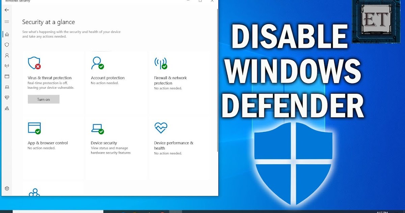Open App & browser control title
Image resolution: width=405 pixels, height=213 pixels.
(48, 143)
